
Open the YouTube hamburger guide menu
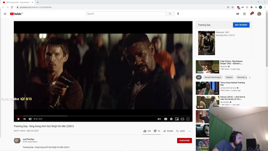(5, 14)
